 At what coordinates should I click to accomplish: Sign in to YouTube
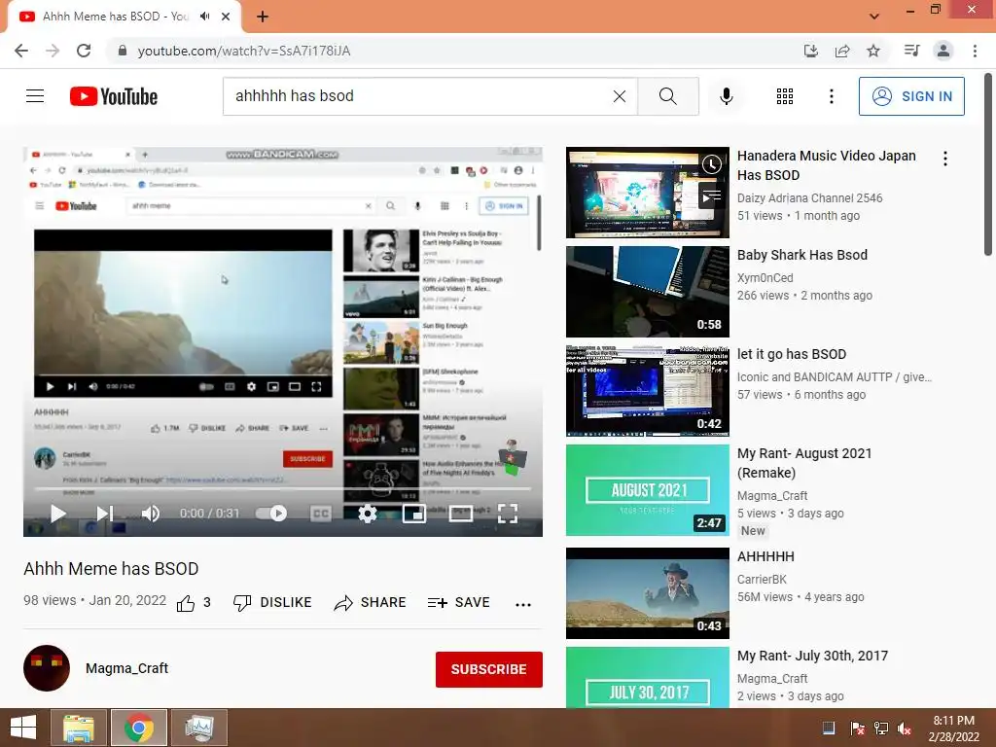911,96
